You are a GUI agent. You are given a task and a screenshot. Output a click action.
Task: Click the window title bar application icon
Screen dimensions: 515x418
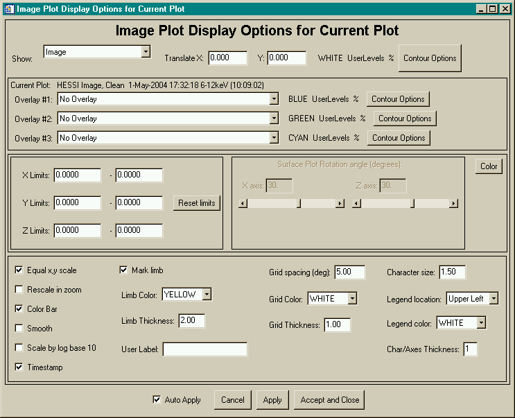[9, 8]
